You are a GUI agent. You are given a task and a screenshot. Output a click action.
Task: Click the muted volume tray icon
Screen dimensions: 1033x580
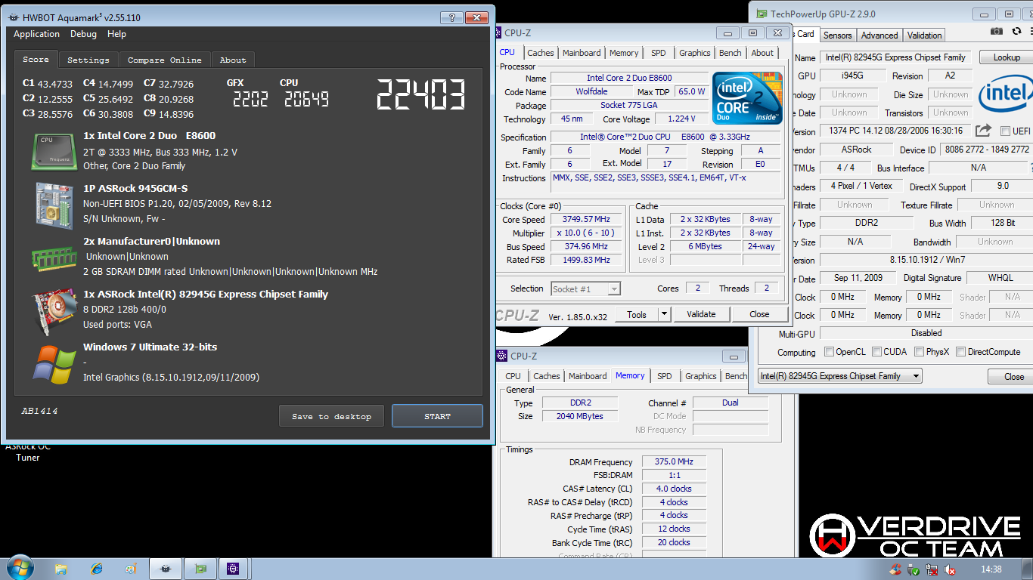[950, 570]
